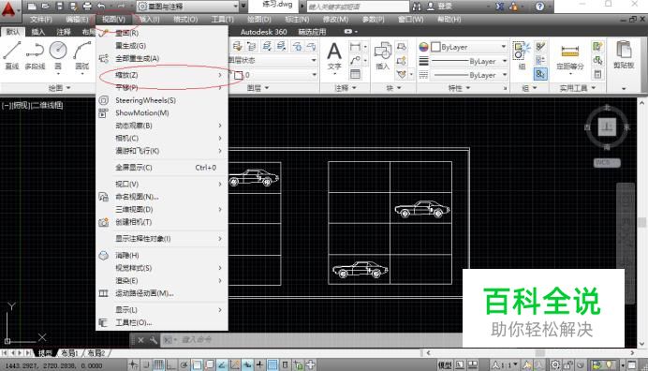
Task: Click the ViewCube top (上) face
Action: click(607, 127)
